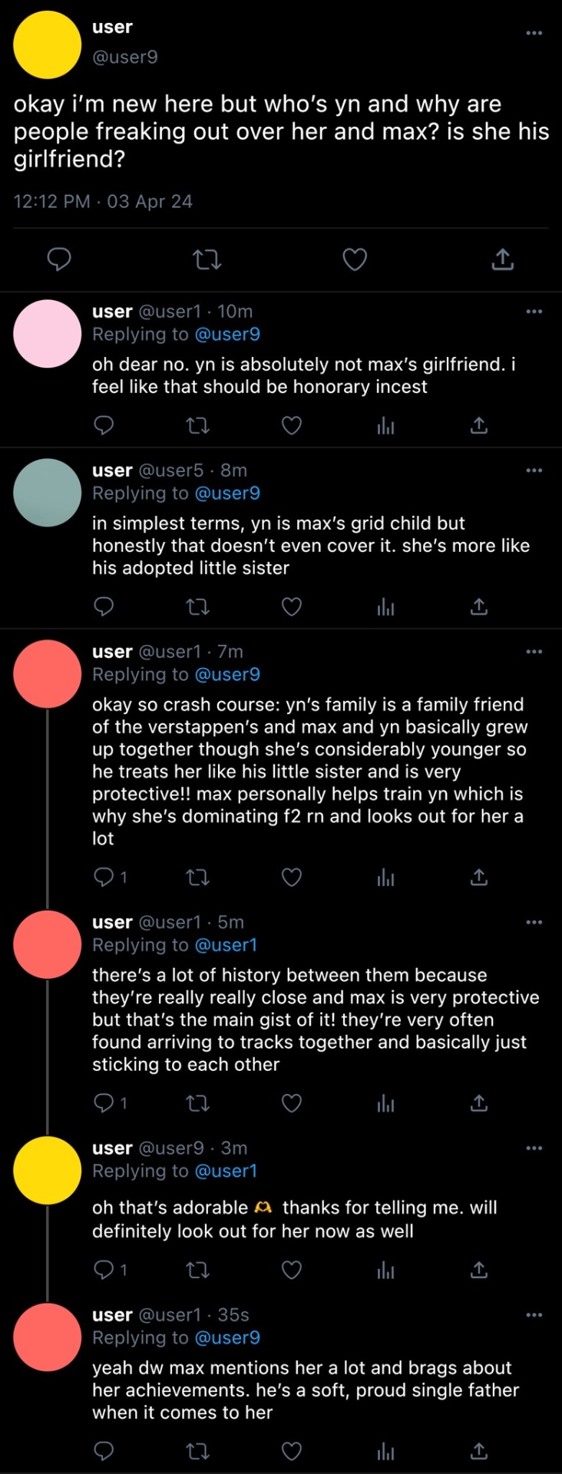
Task: Open more options on the 'crash course' reply
Action: 534,651
